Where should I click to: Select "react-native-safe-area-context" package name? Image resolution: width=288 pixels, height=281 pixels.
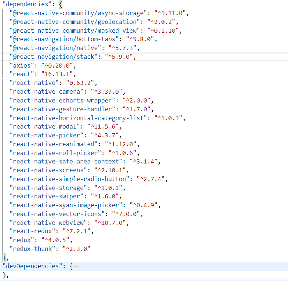click(66, 162)
